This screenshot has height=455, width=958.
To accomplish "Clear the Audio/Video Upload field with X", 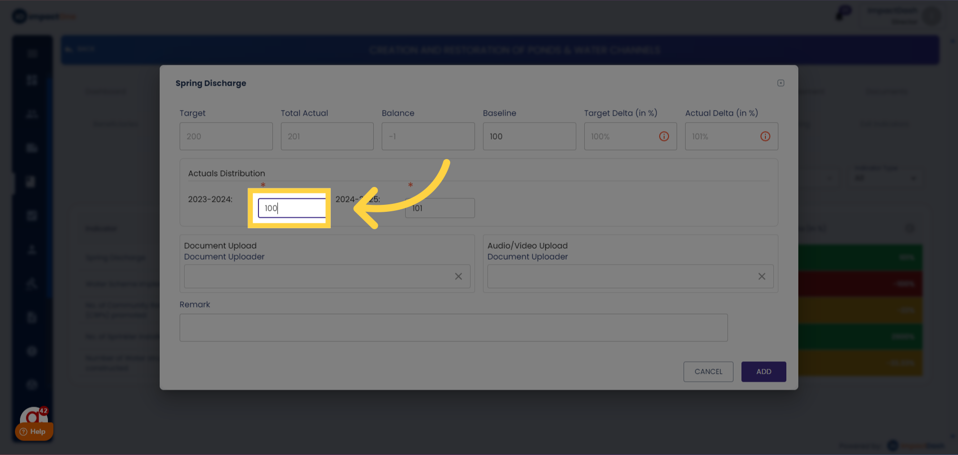I will point(761,277).
